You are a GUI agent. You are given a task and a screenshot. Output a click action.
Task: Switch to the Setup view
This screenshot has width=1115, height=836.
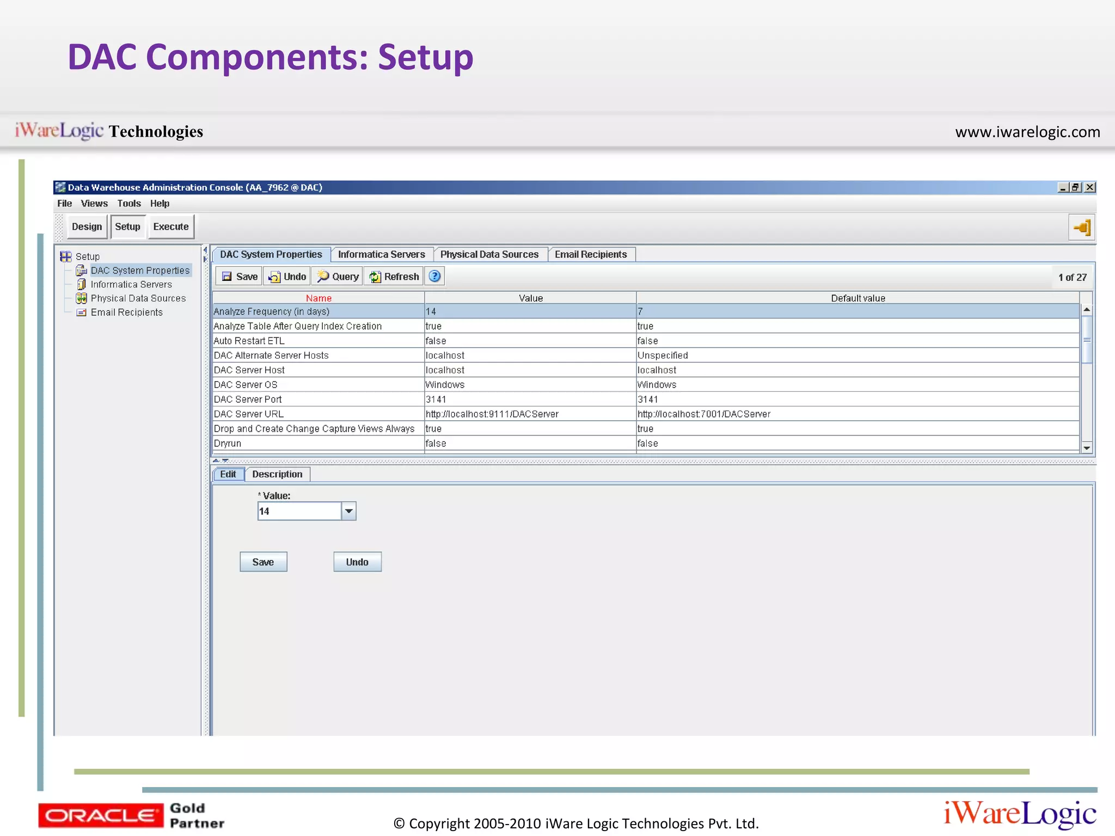(127, 226)
